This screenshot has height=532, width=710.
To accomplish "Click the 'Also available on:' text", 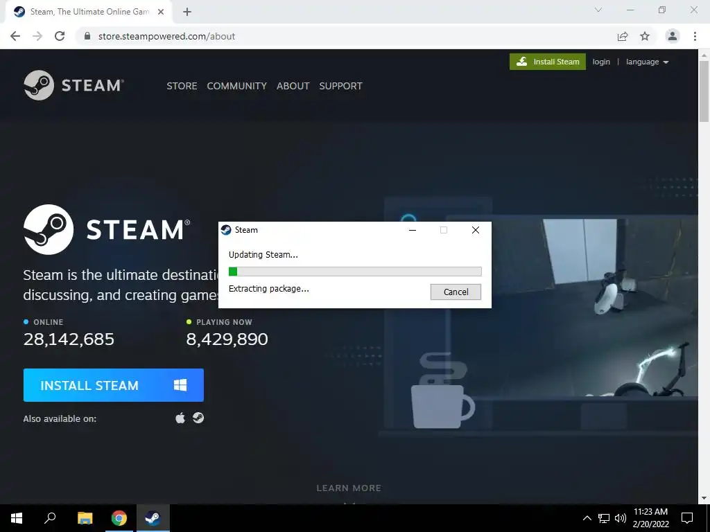I will click(60, 418).
